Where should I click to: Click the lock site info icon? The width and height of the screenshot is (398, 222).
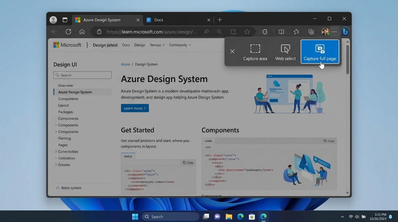99,32
